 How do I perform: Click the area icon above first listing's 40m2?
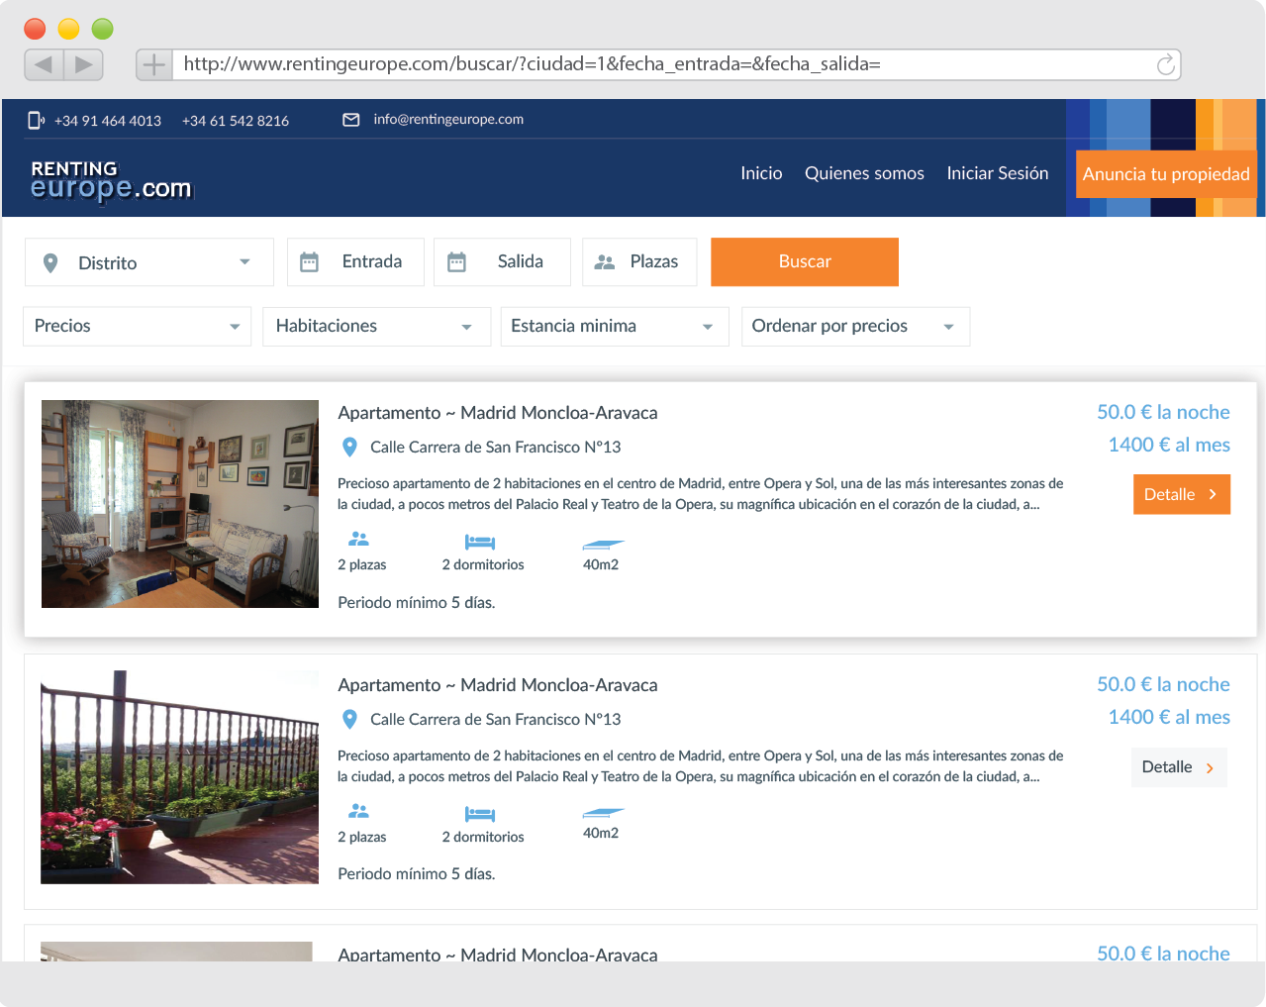coord(604,544)
